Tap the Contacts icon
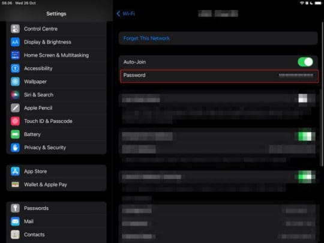This screenshot has width=324, height=243. [x=15, y=235]
